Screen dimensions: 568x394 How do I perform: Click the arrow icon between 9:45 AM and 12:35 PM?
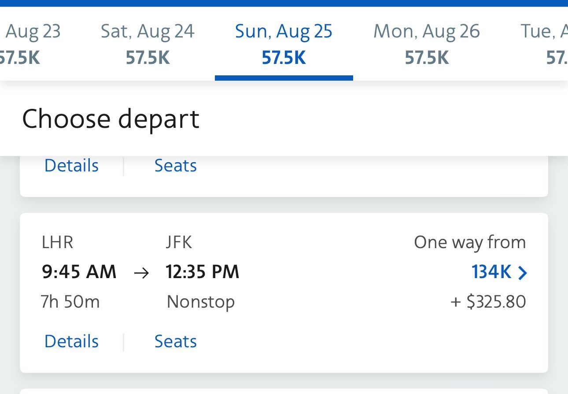pyautogui.click(x=141, y=273)
